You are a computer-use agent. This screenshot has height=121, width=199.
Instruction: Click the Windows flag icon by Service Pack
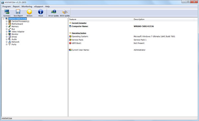(x=70, y=40)
